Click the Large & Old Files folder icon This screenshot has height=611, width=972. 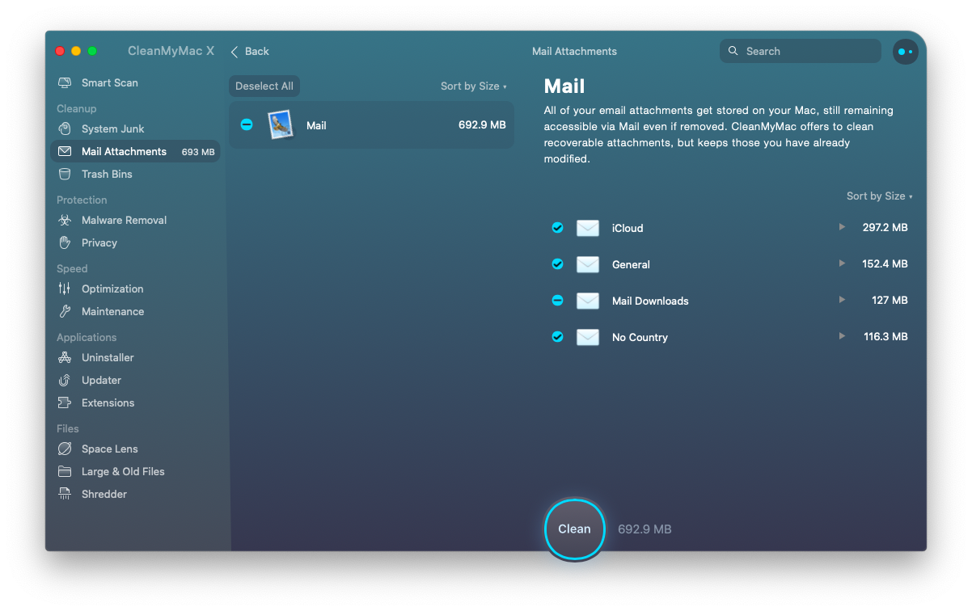(x=65, y=471)
